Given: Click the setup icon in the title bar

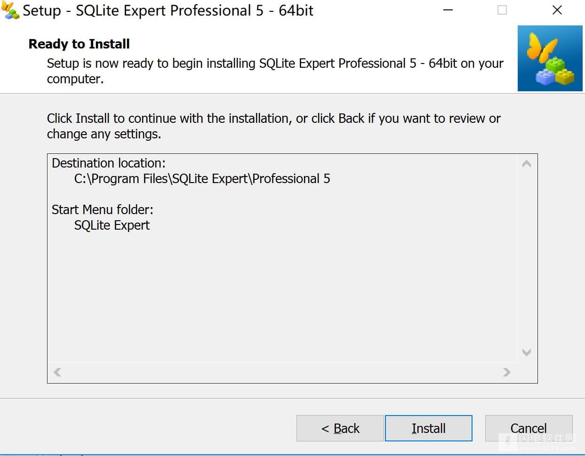Looking at the screenshot, I should click(x=10, y=10).
